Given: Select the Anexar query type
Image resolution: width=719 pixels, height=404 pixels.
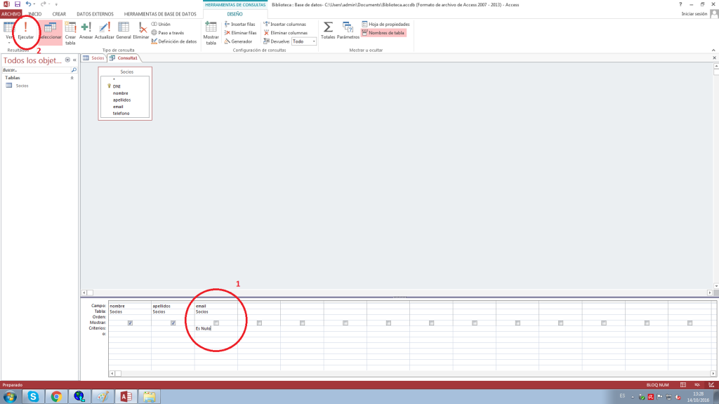Looking at the screenshot, I should pyautogui.click(x=86, y=31).
